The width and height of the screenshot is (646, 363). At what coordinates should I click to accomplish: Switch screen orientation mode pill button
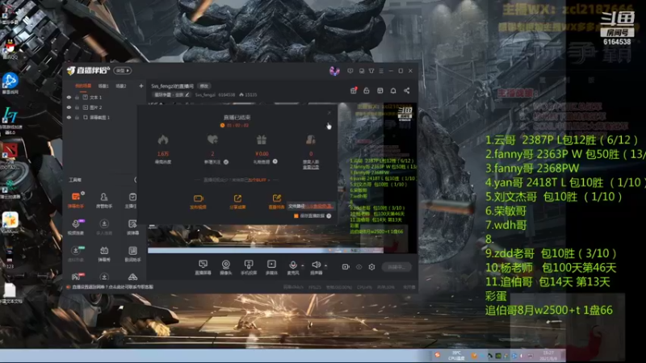point(123,71)
